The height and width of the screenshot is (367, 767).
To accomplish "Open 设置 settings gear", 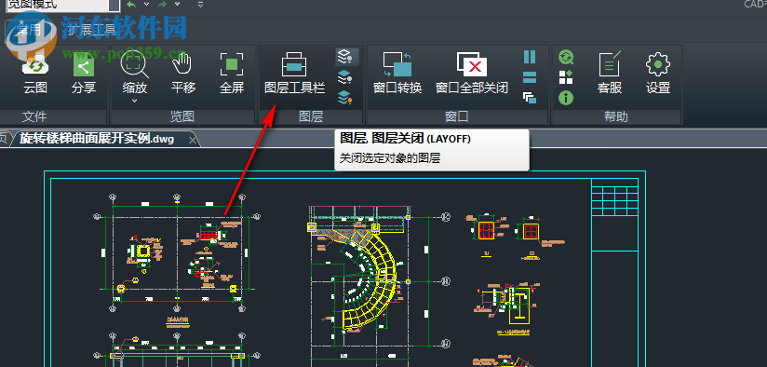I will 658,74.
